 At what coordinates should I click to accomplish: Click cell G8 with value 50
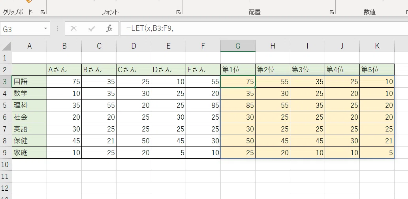pos(238,141)
